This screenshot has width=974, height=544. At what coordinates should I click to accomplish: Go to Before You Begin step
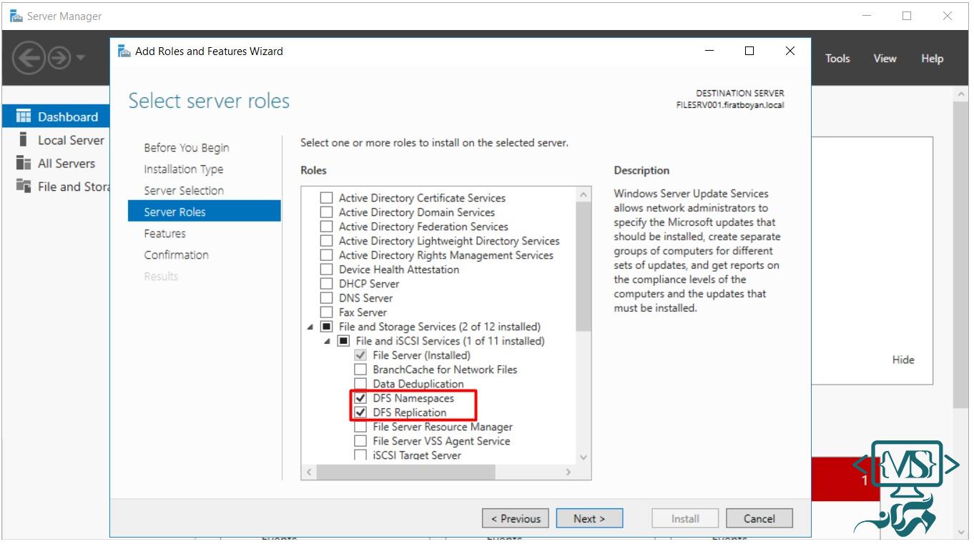(187, 147)
